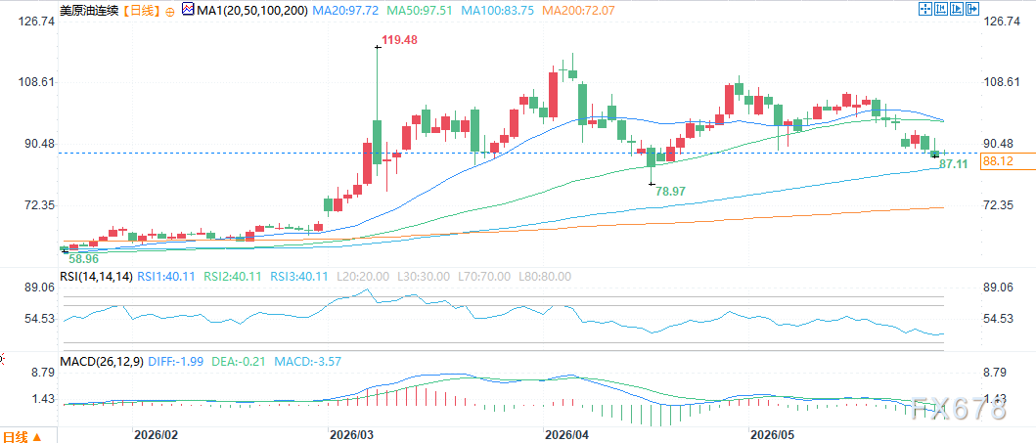
Task: Click the tall candle wick under 119.48
Action: [378, 82]
